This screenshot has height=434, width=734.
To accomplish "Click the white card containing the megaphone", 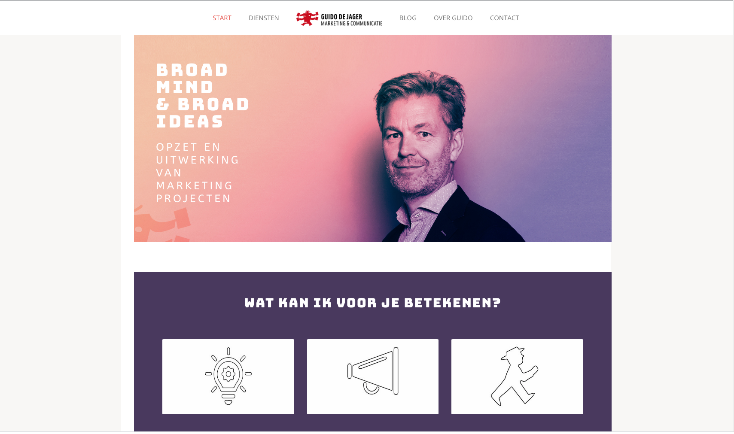I will (x=373, y=376).
